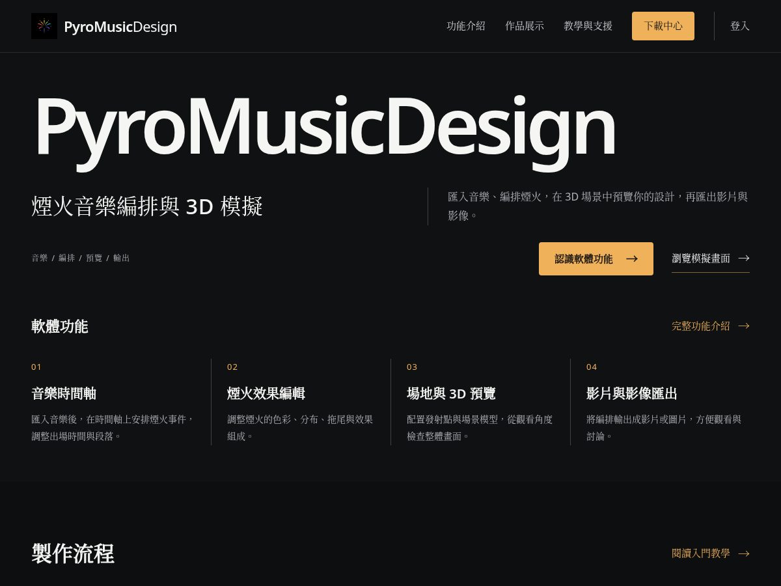Open the PyroMusicDesign brand name link
Image resolution: width=781 pixels, height=586 pixels.
120,27
